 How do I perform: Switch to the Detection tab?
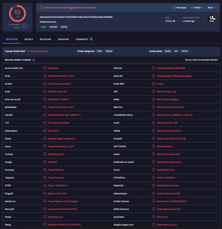(x=12, y=39)
